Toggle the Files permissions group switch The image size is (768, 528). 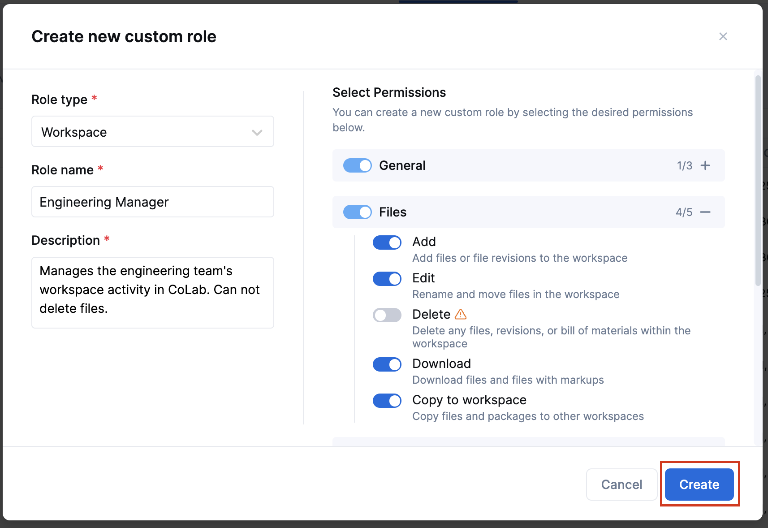(358, 212)
